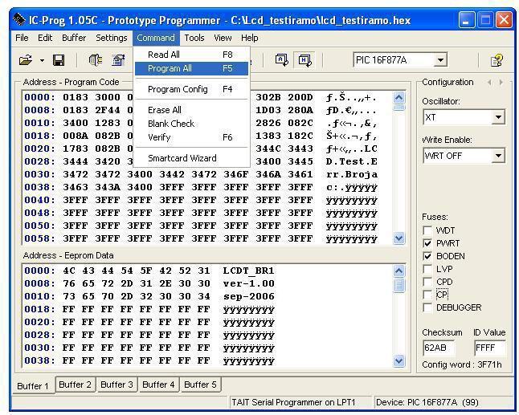Uncheck the PWRT fuse checkbox
Viewport: 519px width, 415px height.
[x=427, y=243]
